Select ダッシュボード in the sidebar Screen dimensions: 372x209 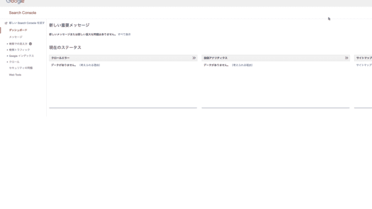tap(18, 30)
